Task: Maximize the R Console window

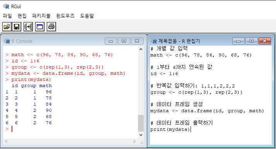Action: [124, 41]
